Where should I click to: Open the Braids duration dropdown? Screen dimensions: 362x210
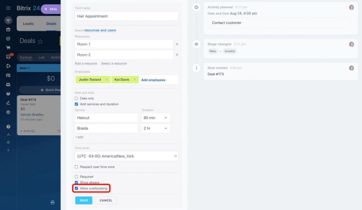pos(156,128)
